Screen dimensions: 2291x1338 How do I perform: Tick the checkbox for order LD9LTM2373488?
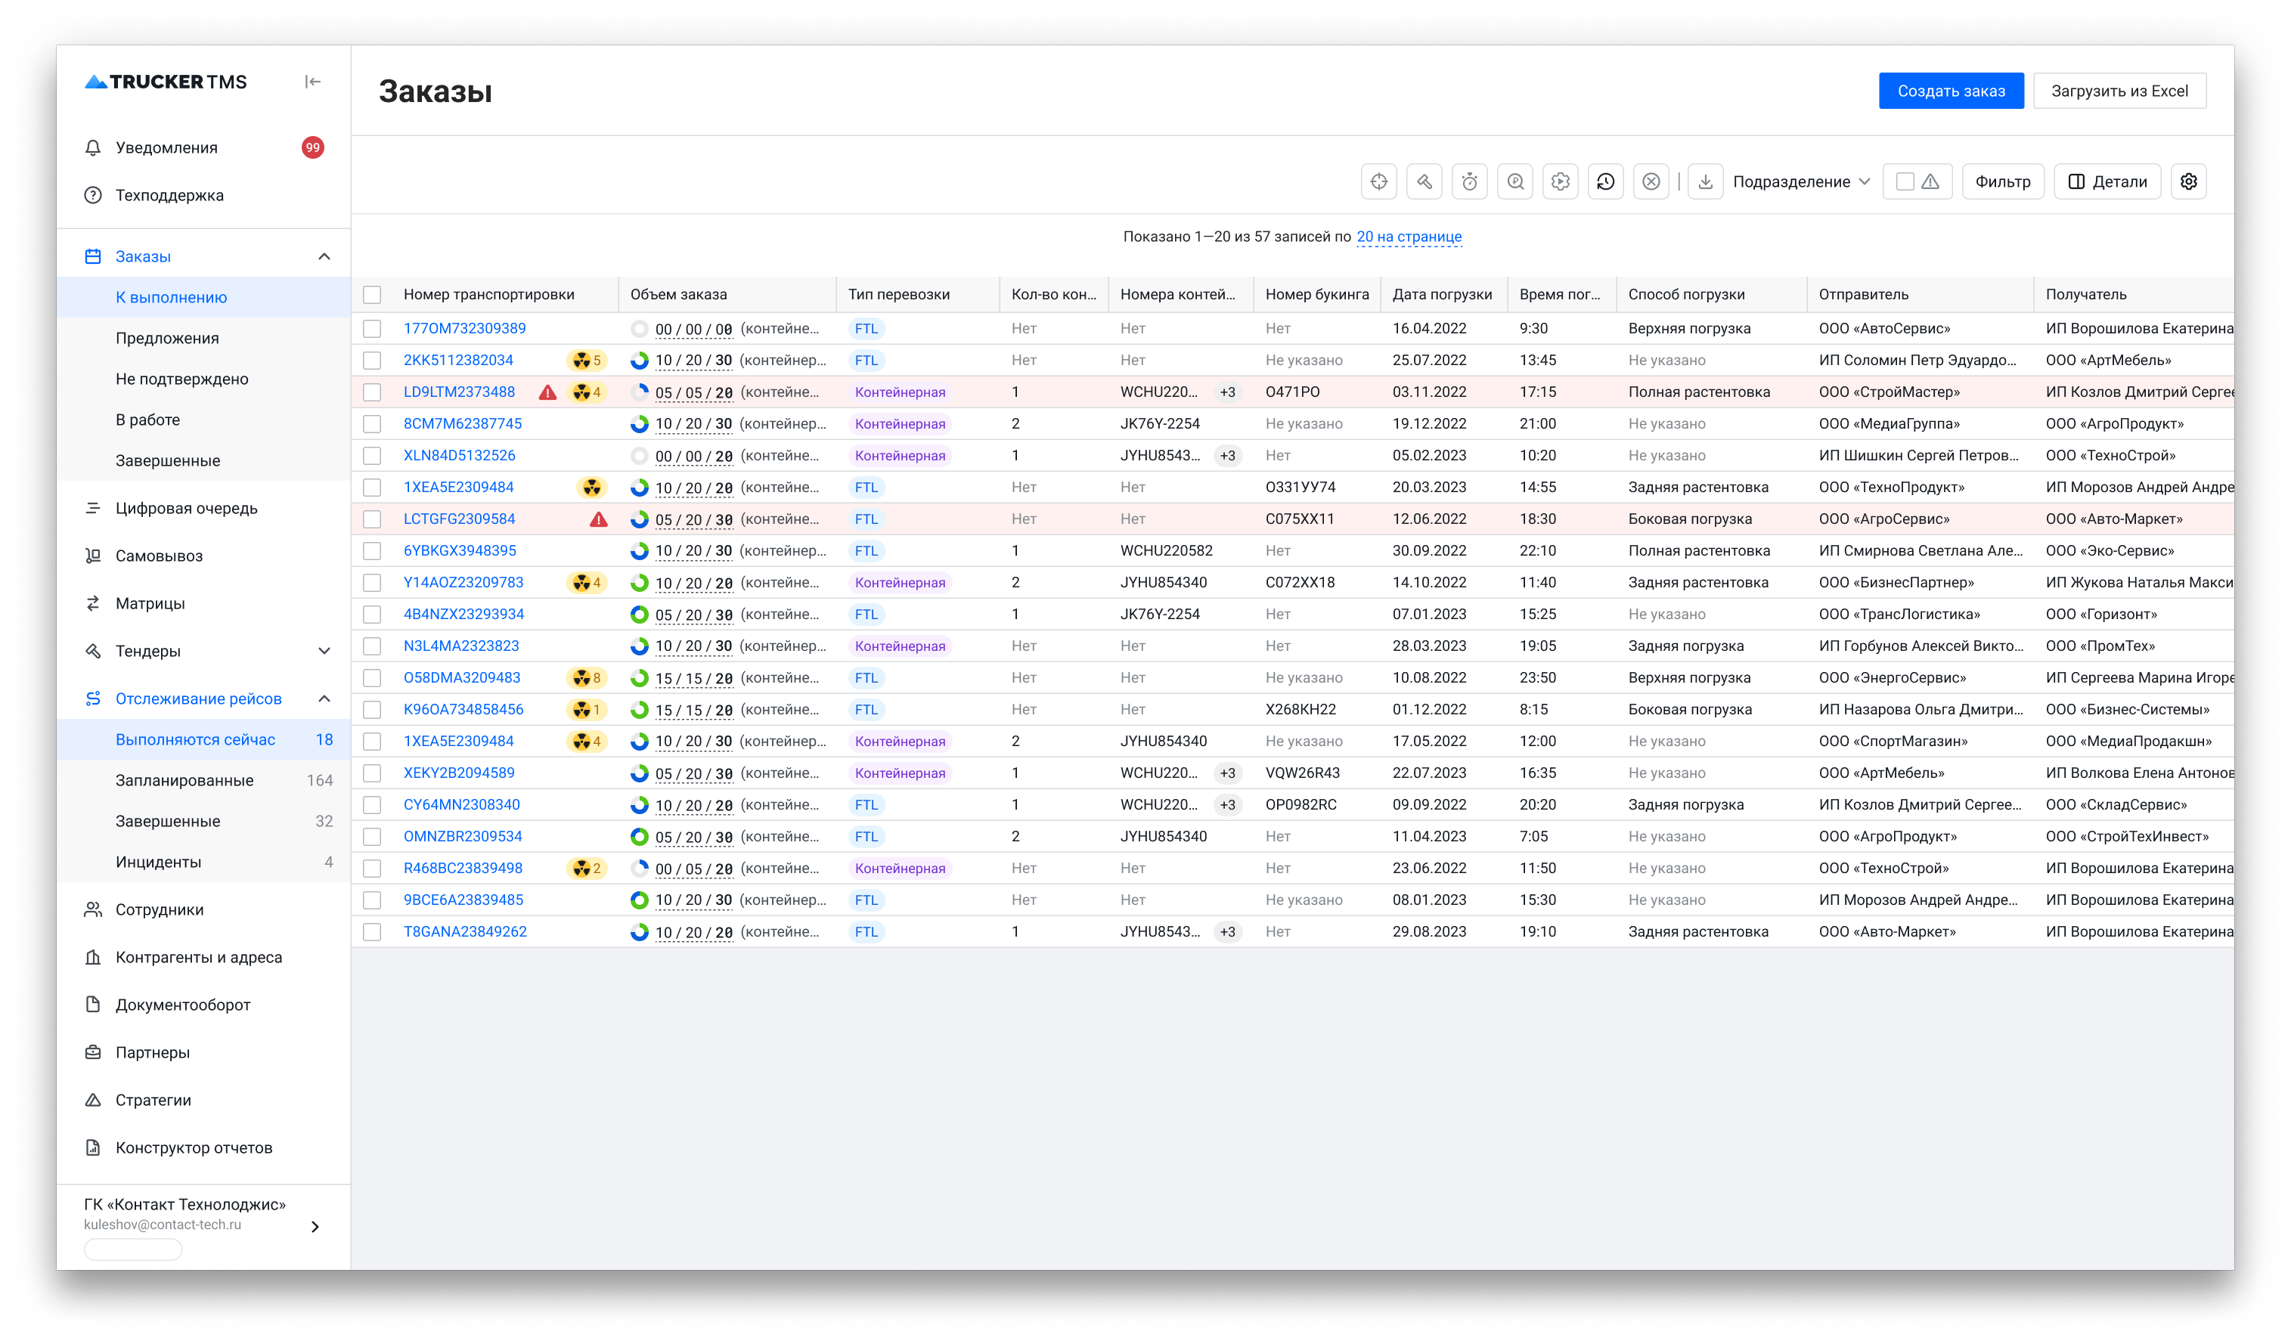[x=372, y=392]
